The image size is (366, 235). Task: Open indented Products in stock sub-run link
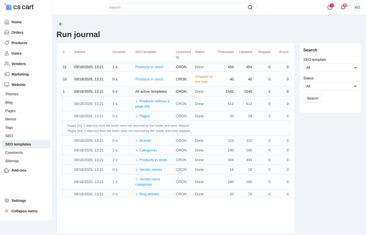(153, 160)
